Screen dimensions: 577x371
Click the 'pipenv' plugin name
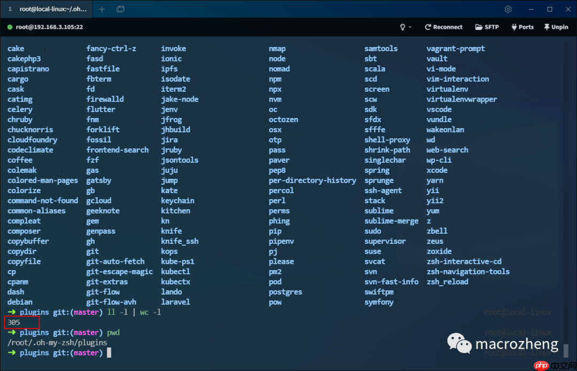[x=281, y=241]
